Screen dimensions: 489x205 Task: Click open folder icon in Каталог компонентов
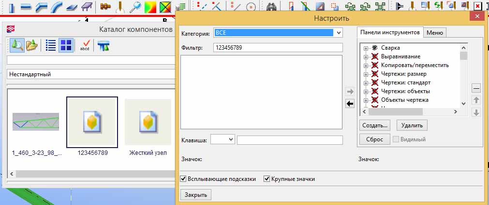click(32, 45)
